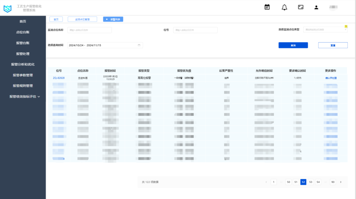Go to next page arrow in pagination
Image resolution: width=356 pixels, height=199 pixels.
(341, 182)
